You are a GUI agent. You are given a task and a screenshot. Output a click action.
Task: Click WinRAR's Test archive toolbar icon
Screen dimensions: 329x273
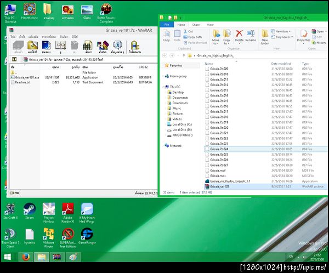[47, 46]
